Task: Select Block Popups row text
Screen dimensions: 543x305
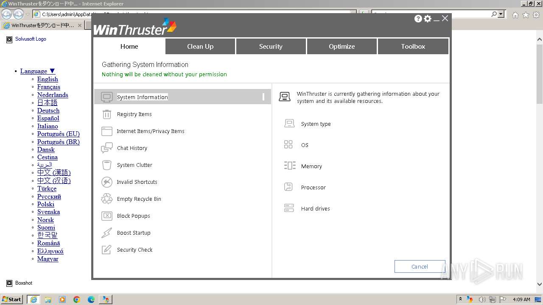Action: 134,216
